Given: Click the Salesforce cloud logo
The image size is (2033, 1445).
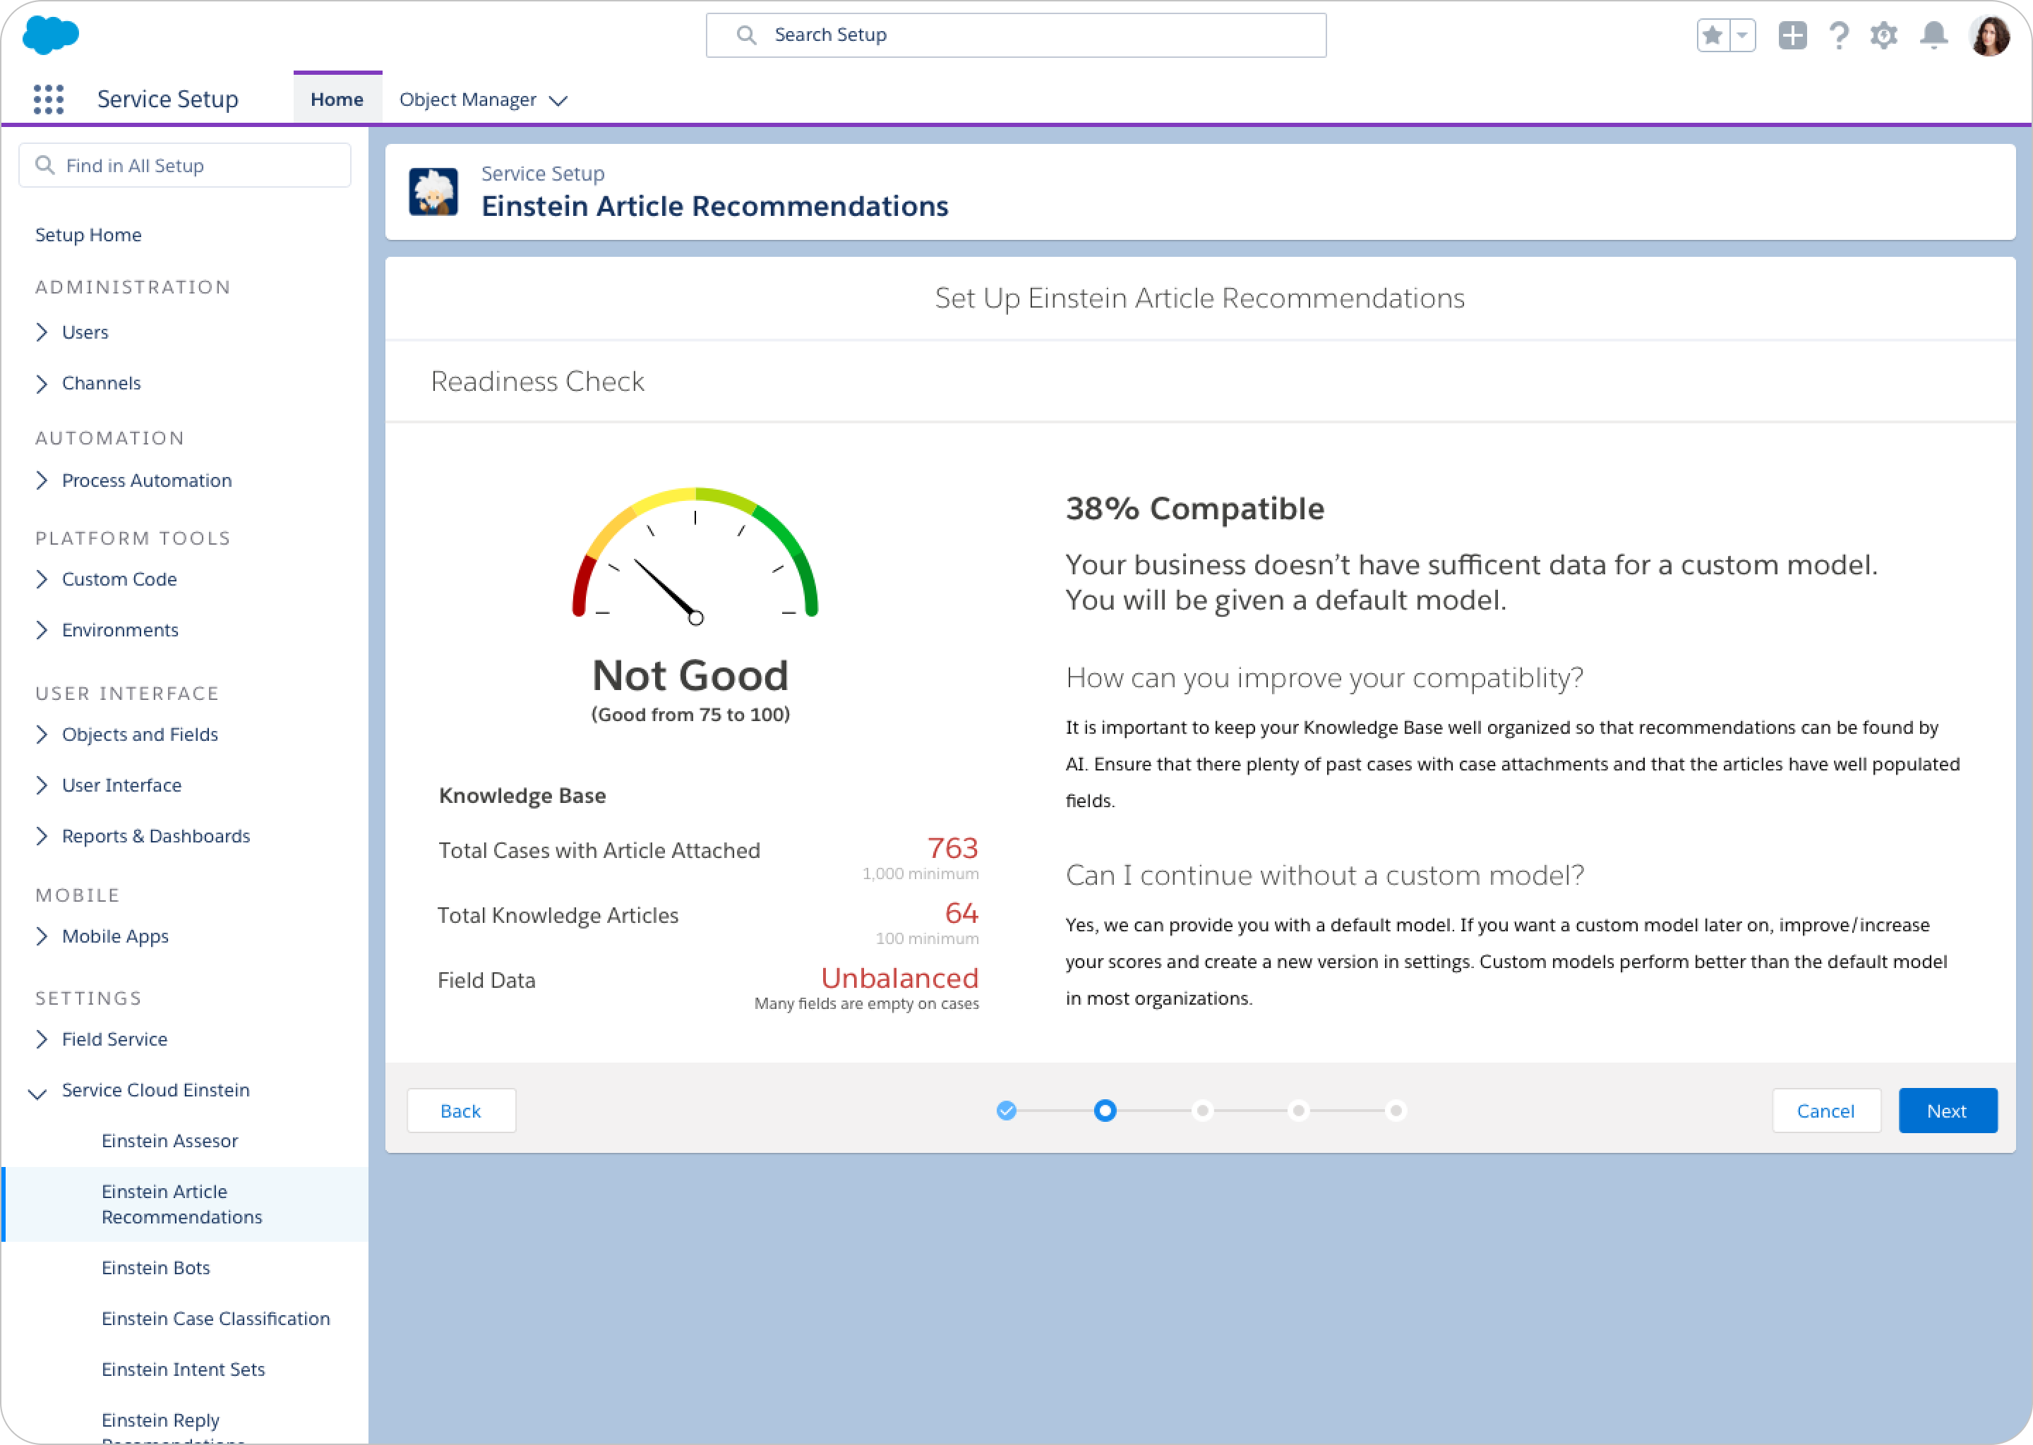Looking at the screenshot, I should [x=51, y=35].
